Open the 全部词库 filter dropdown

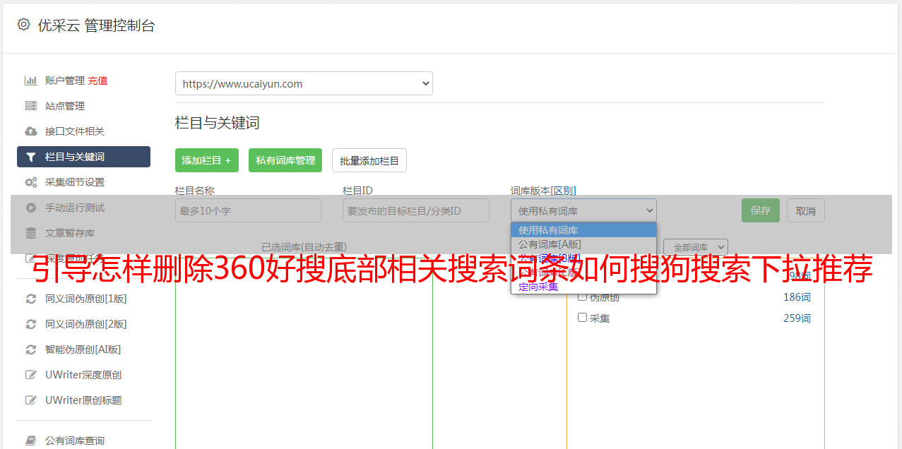[696, 247]
